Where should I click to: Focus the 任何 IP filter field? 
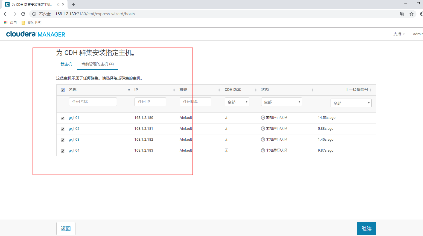(150, 102)
